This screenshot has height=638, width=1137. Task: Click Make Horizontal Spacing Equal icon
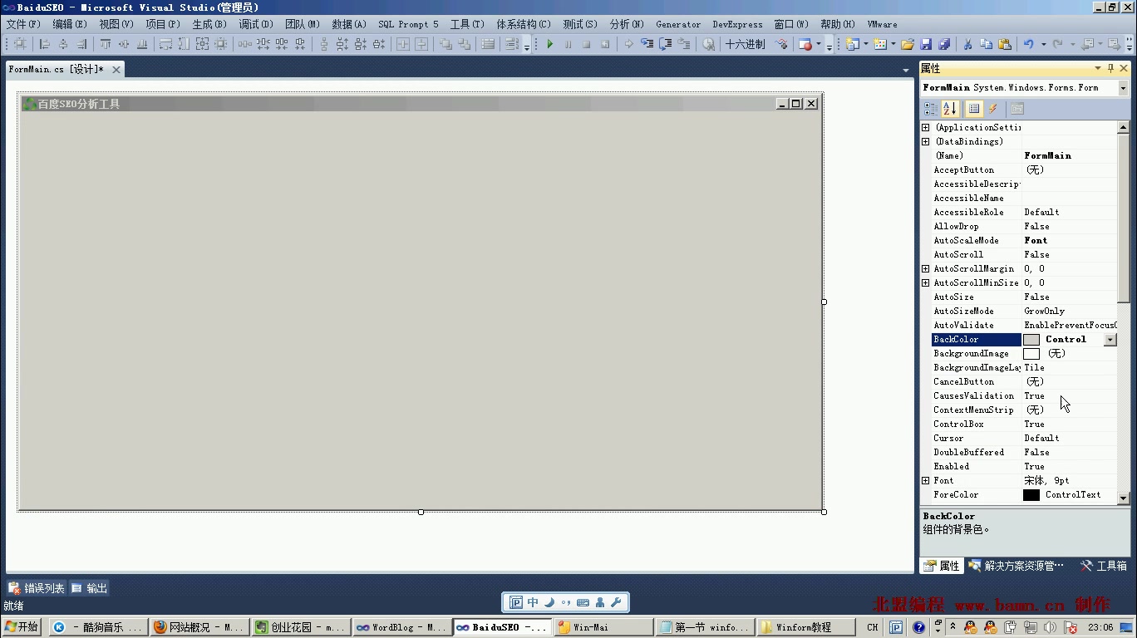pos(244,44)
